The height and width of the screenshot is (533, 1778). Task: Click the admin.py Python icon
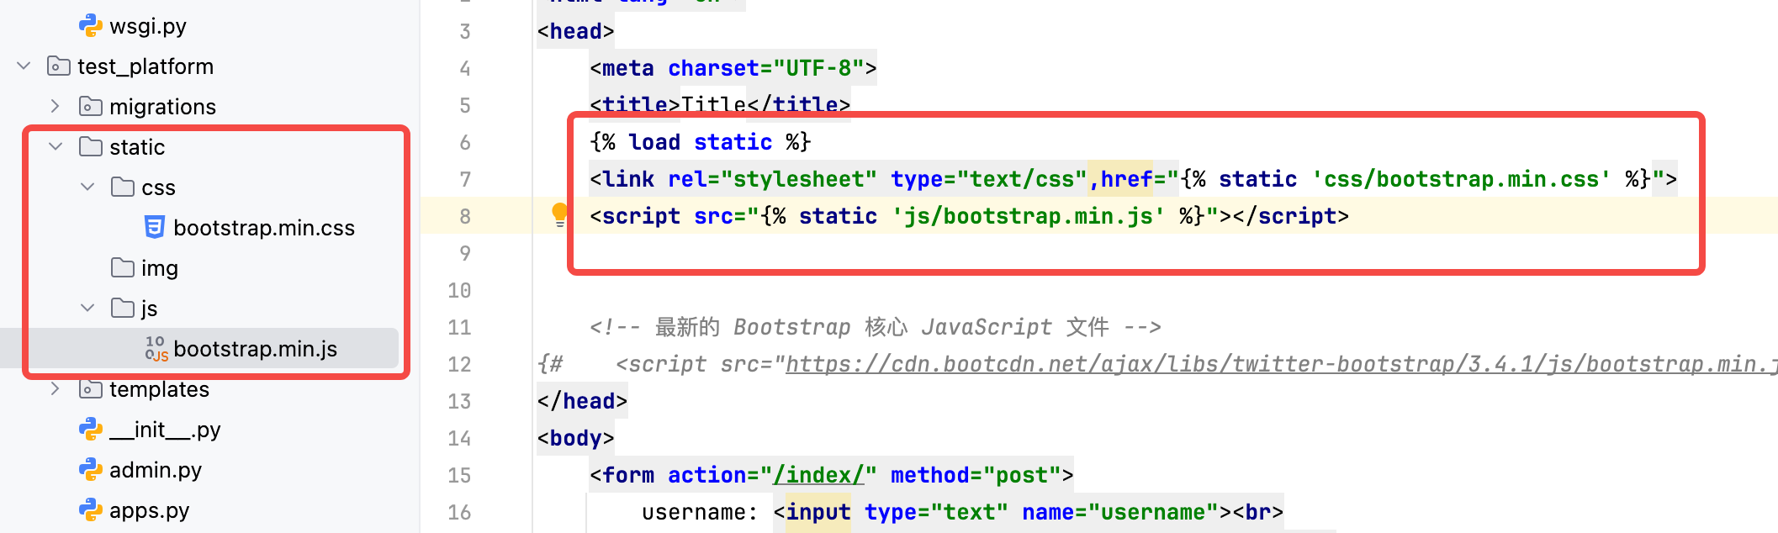tap(90, 470)
